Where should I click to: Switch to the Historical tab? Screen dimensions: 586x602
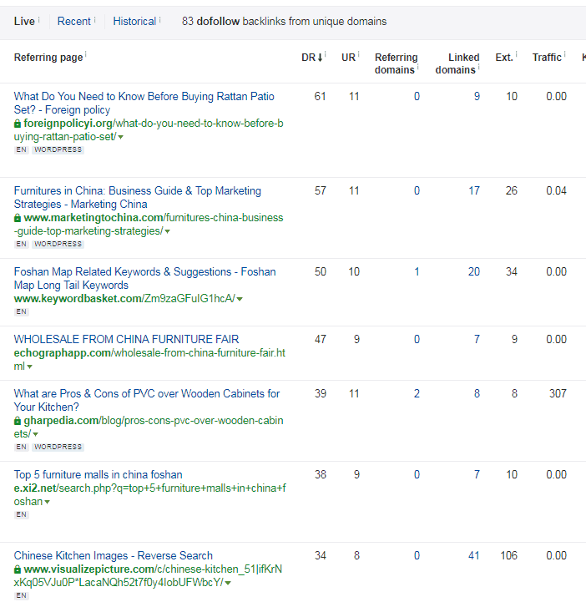(x=134, y=22)
